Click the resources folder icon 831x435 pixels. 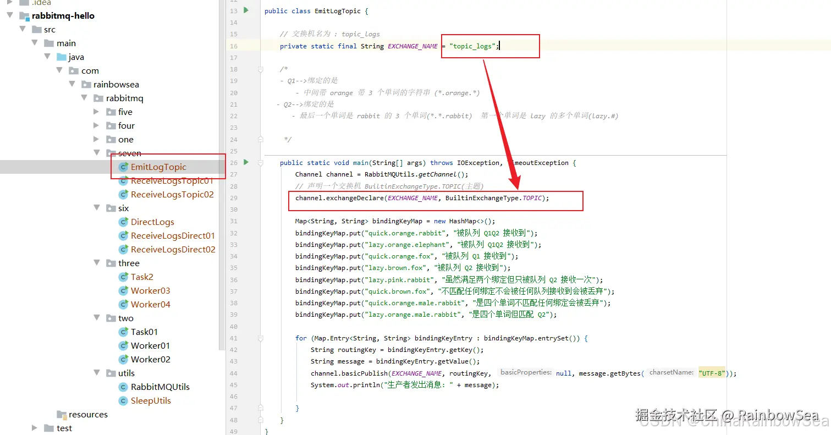coord(62,415)
